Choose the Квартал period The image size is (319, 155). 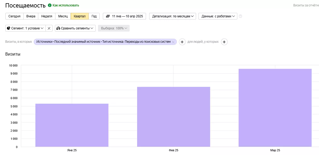click(80, 16)
